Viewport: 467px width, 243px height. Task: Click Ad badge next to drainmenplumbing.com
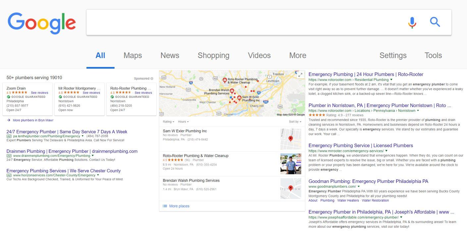click(x=9, y=156)
